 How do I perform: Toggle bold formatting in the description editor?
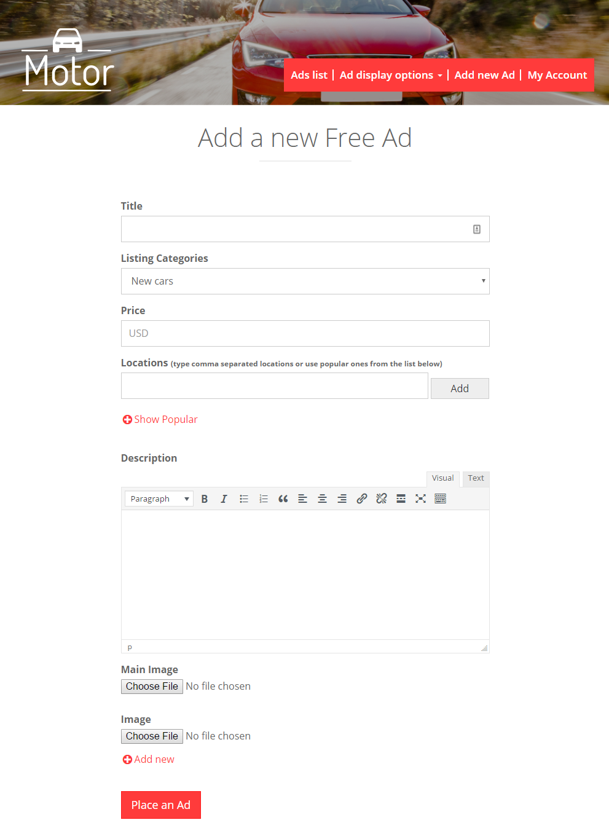(x=205, y=499)
